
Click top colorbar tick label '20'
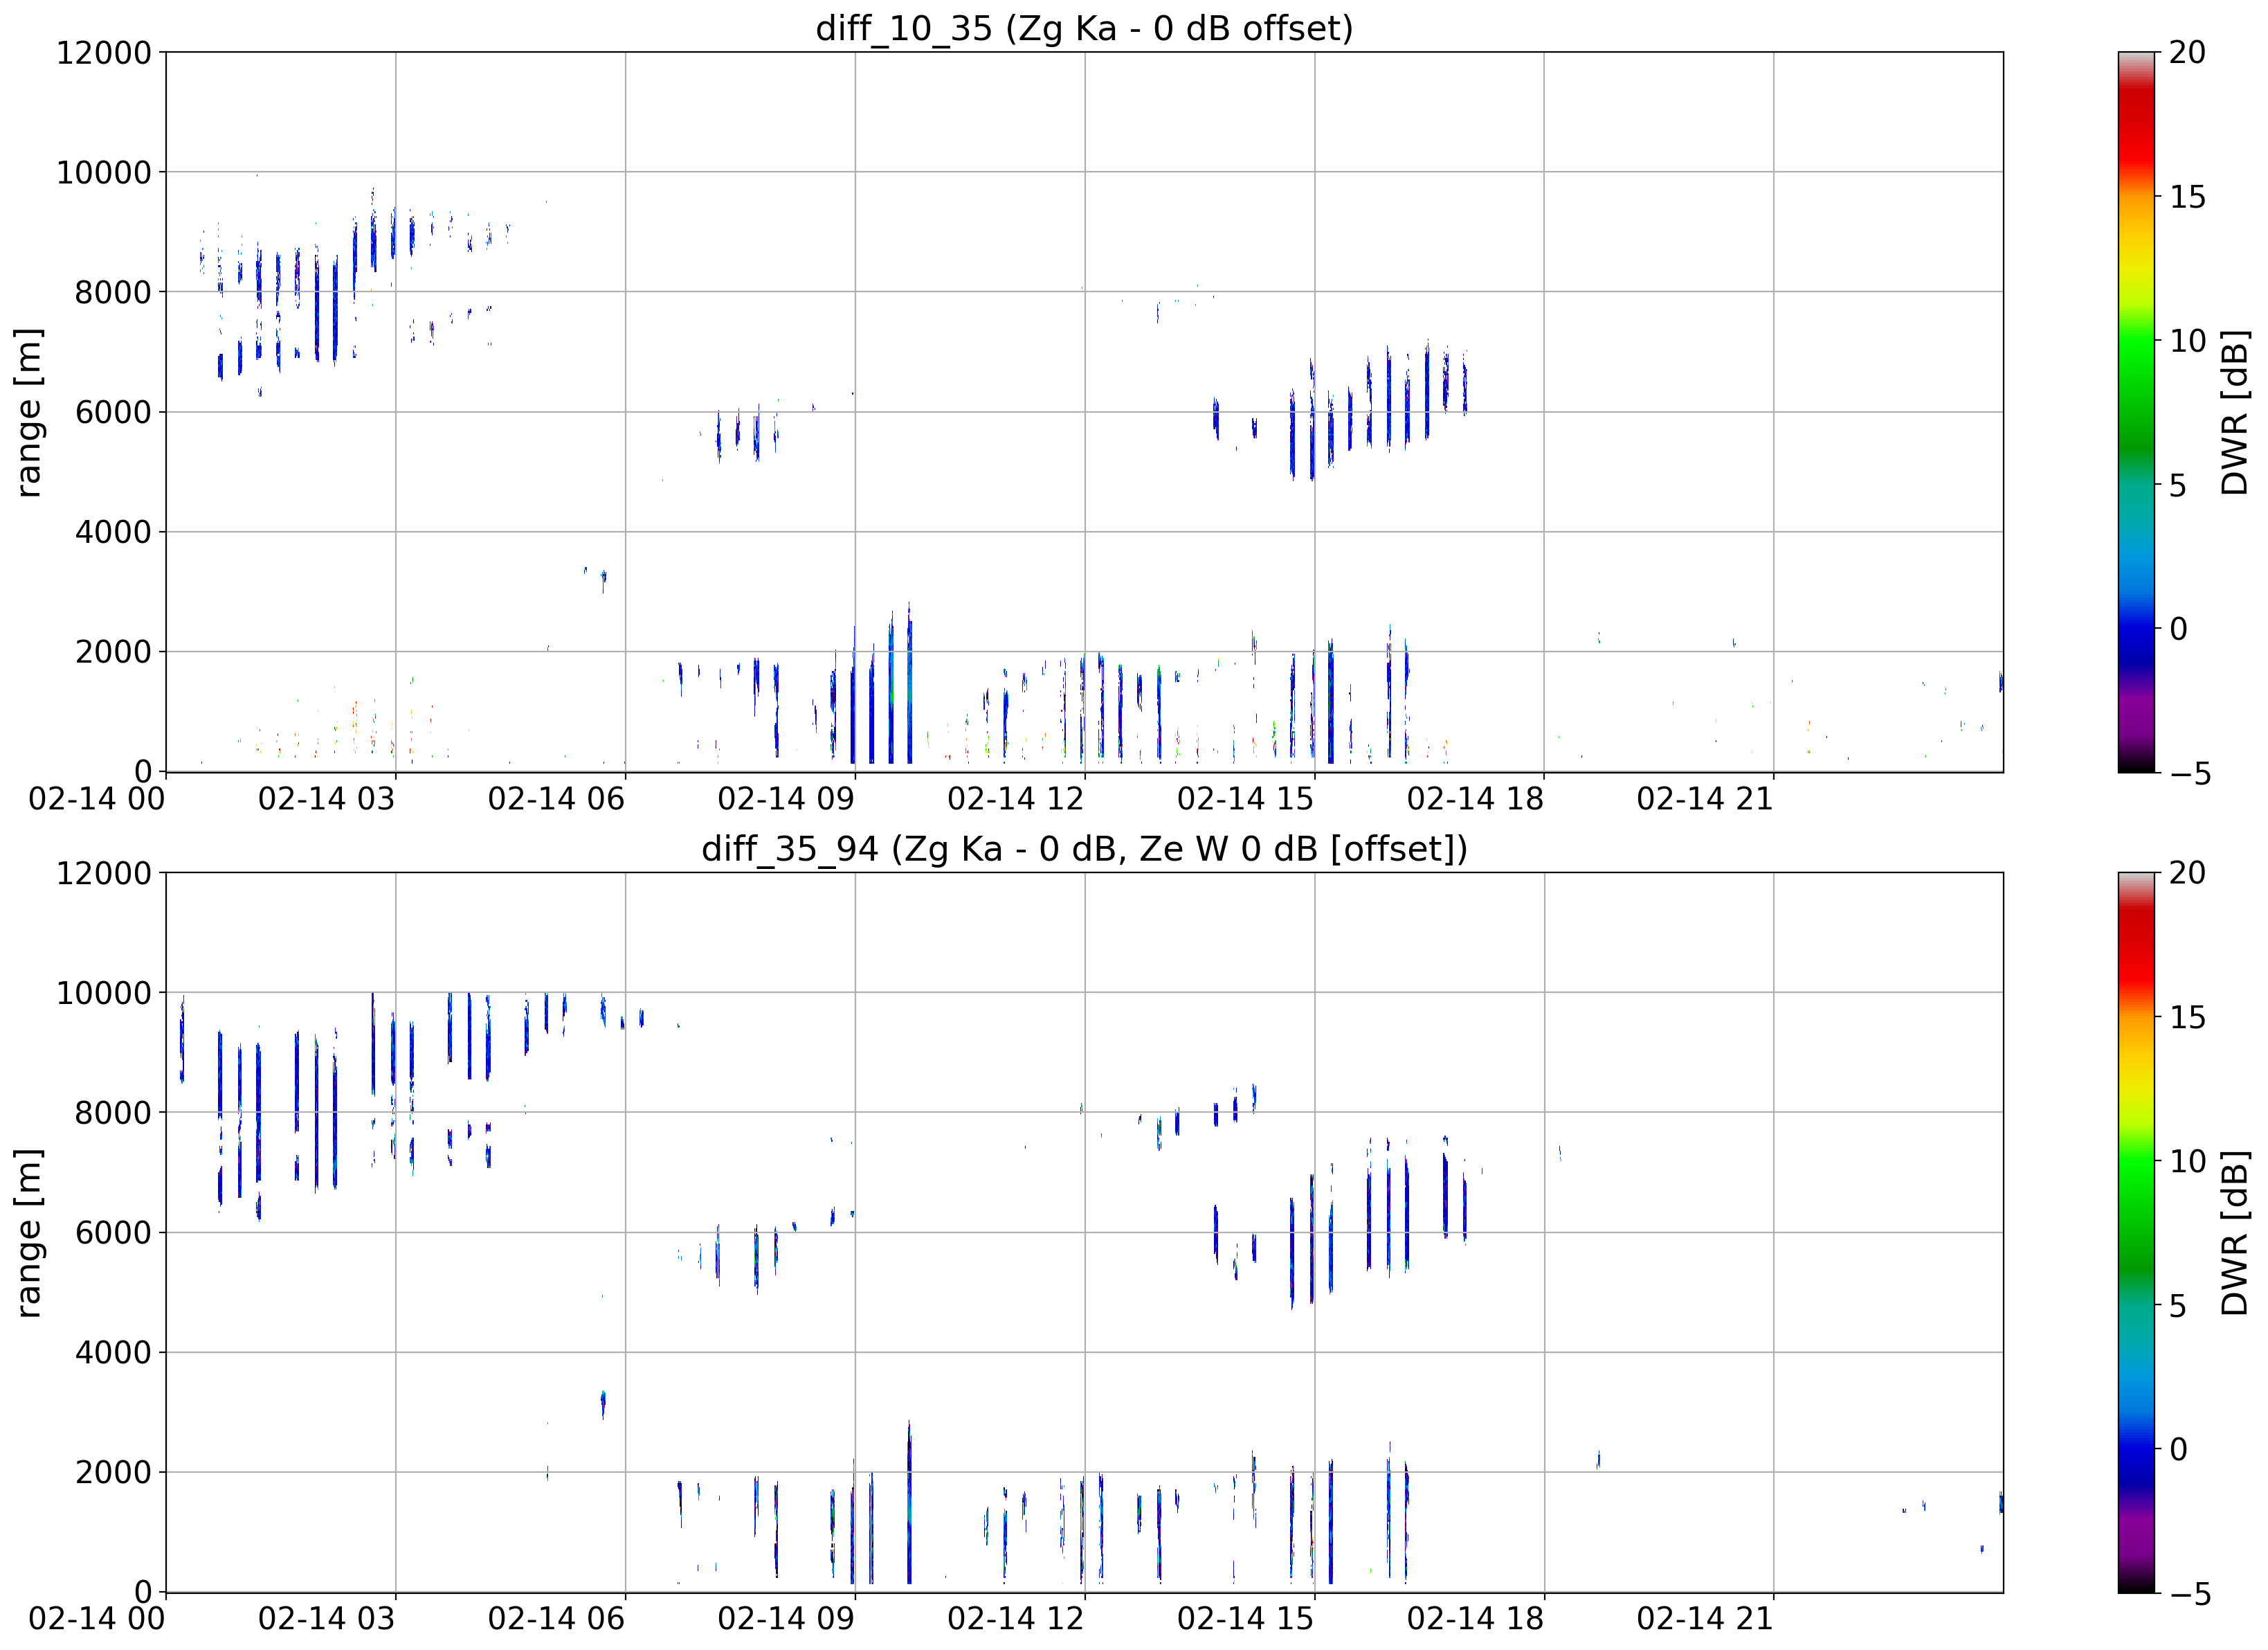pyautogui.click(x=2188, y=52)
